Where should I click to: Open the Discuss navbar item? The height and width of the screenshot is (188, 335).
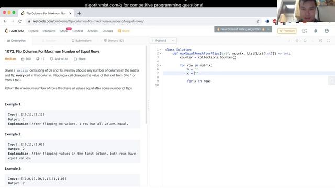pyautogui.click(x=107, y=31)
